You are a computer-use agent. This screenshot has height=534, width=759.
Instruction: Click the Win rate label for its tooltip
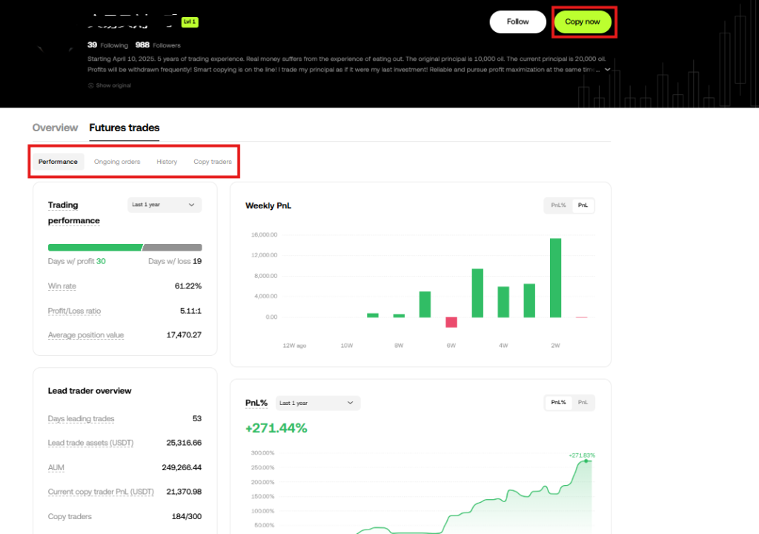click(62, 286)
